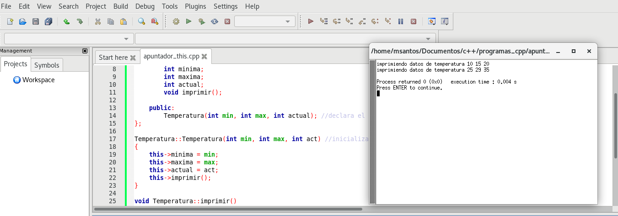The image size is (618, 216).
Task: Click the Build gear icon
Action: coord(176,21)
